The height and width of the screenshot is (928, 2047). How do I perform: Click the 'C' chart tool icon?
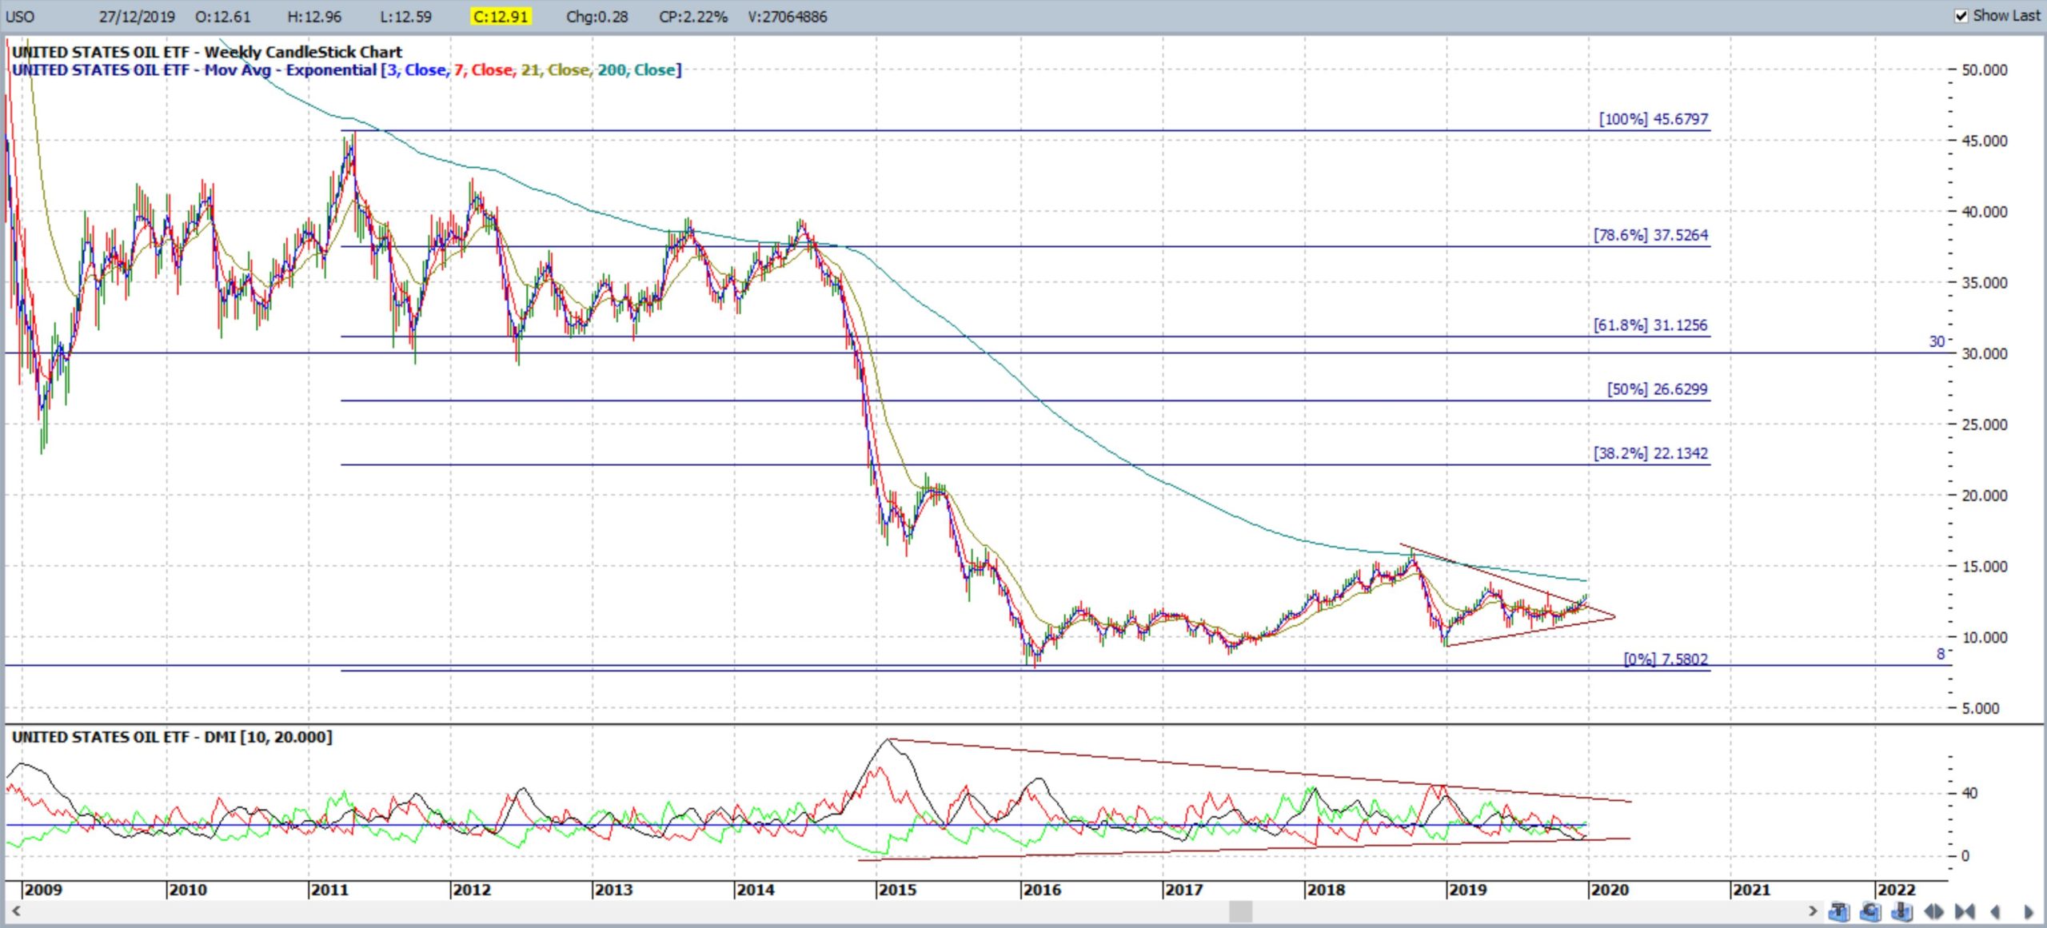click(1869, 911)
